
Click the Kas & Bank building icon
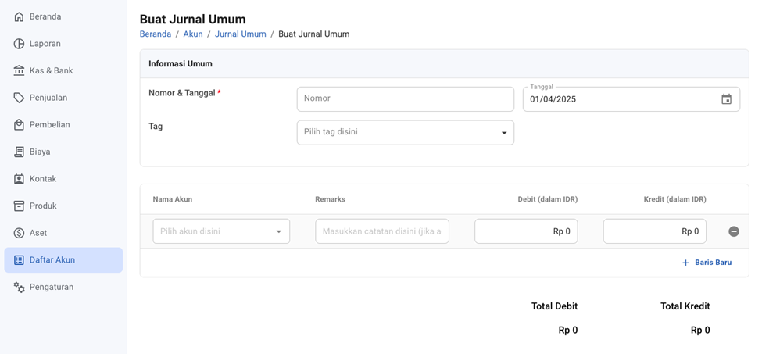19,70
